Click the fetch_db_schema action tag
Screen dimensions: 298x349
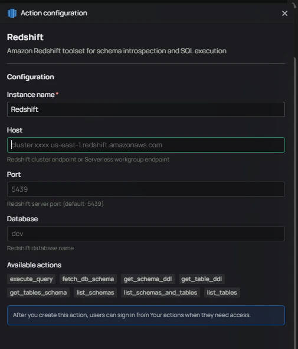[x=88, y=279]
